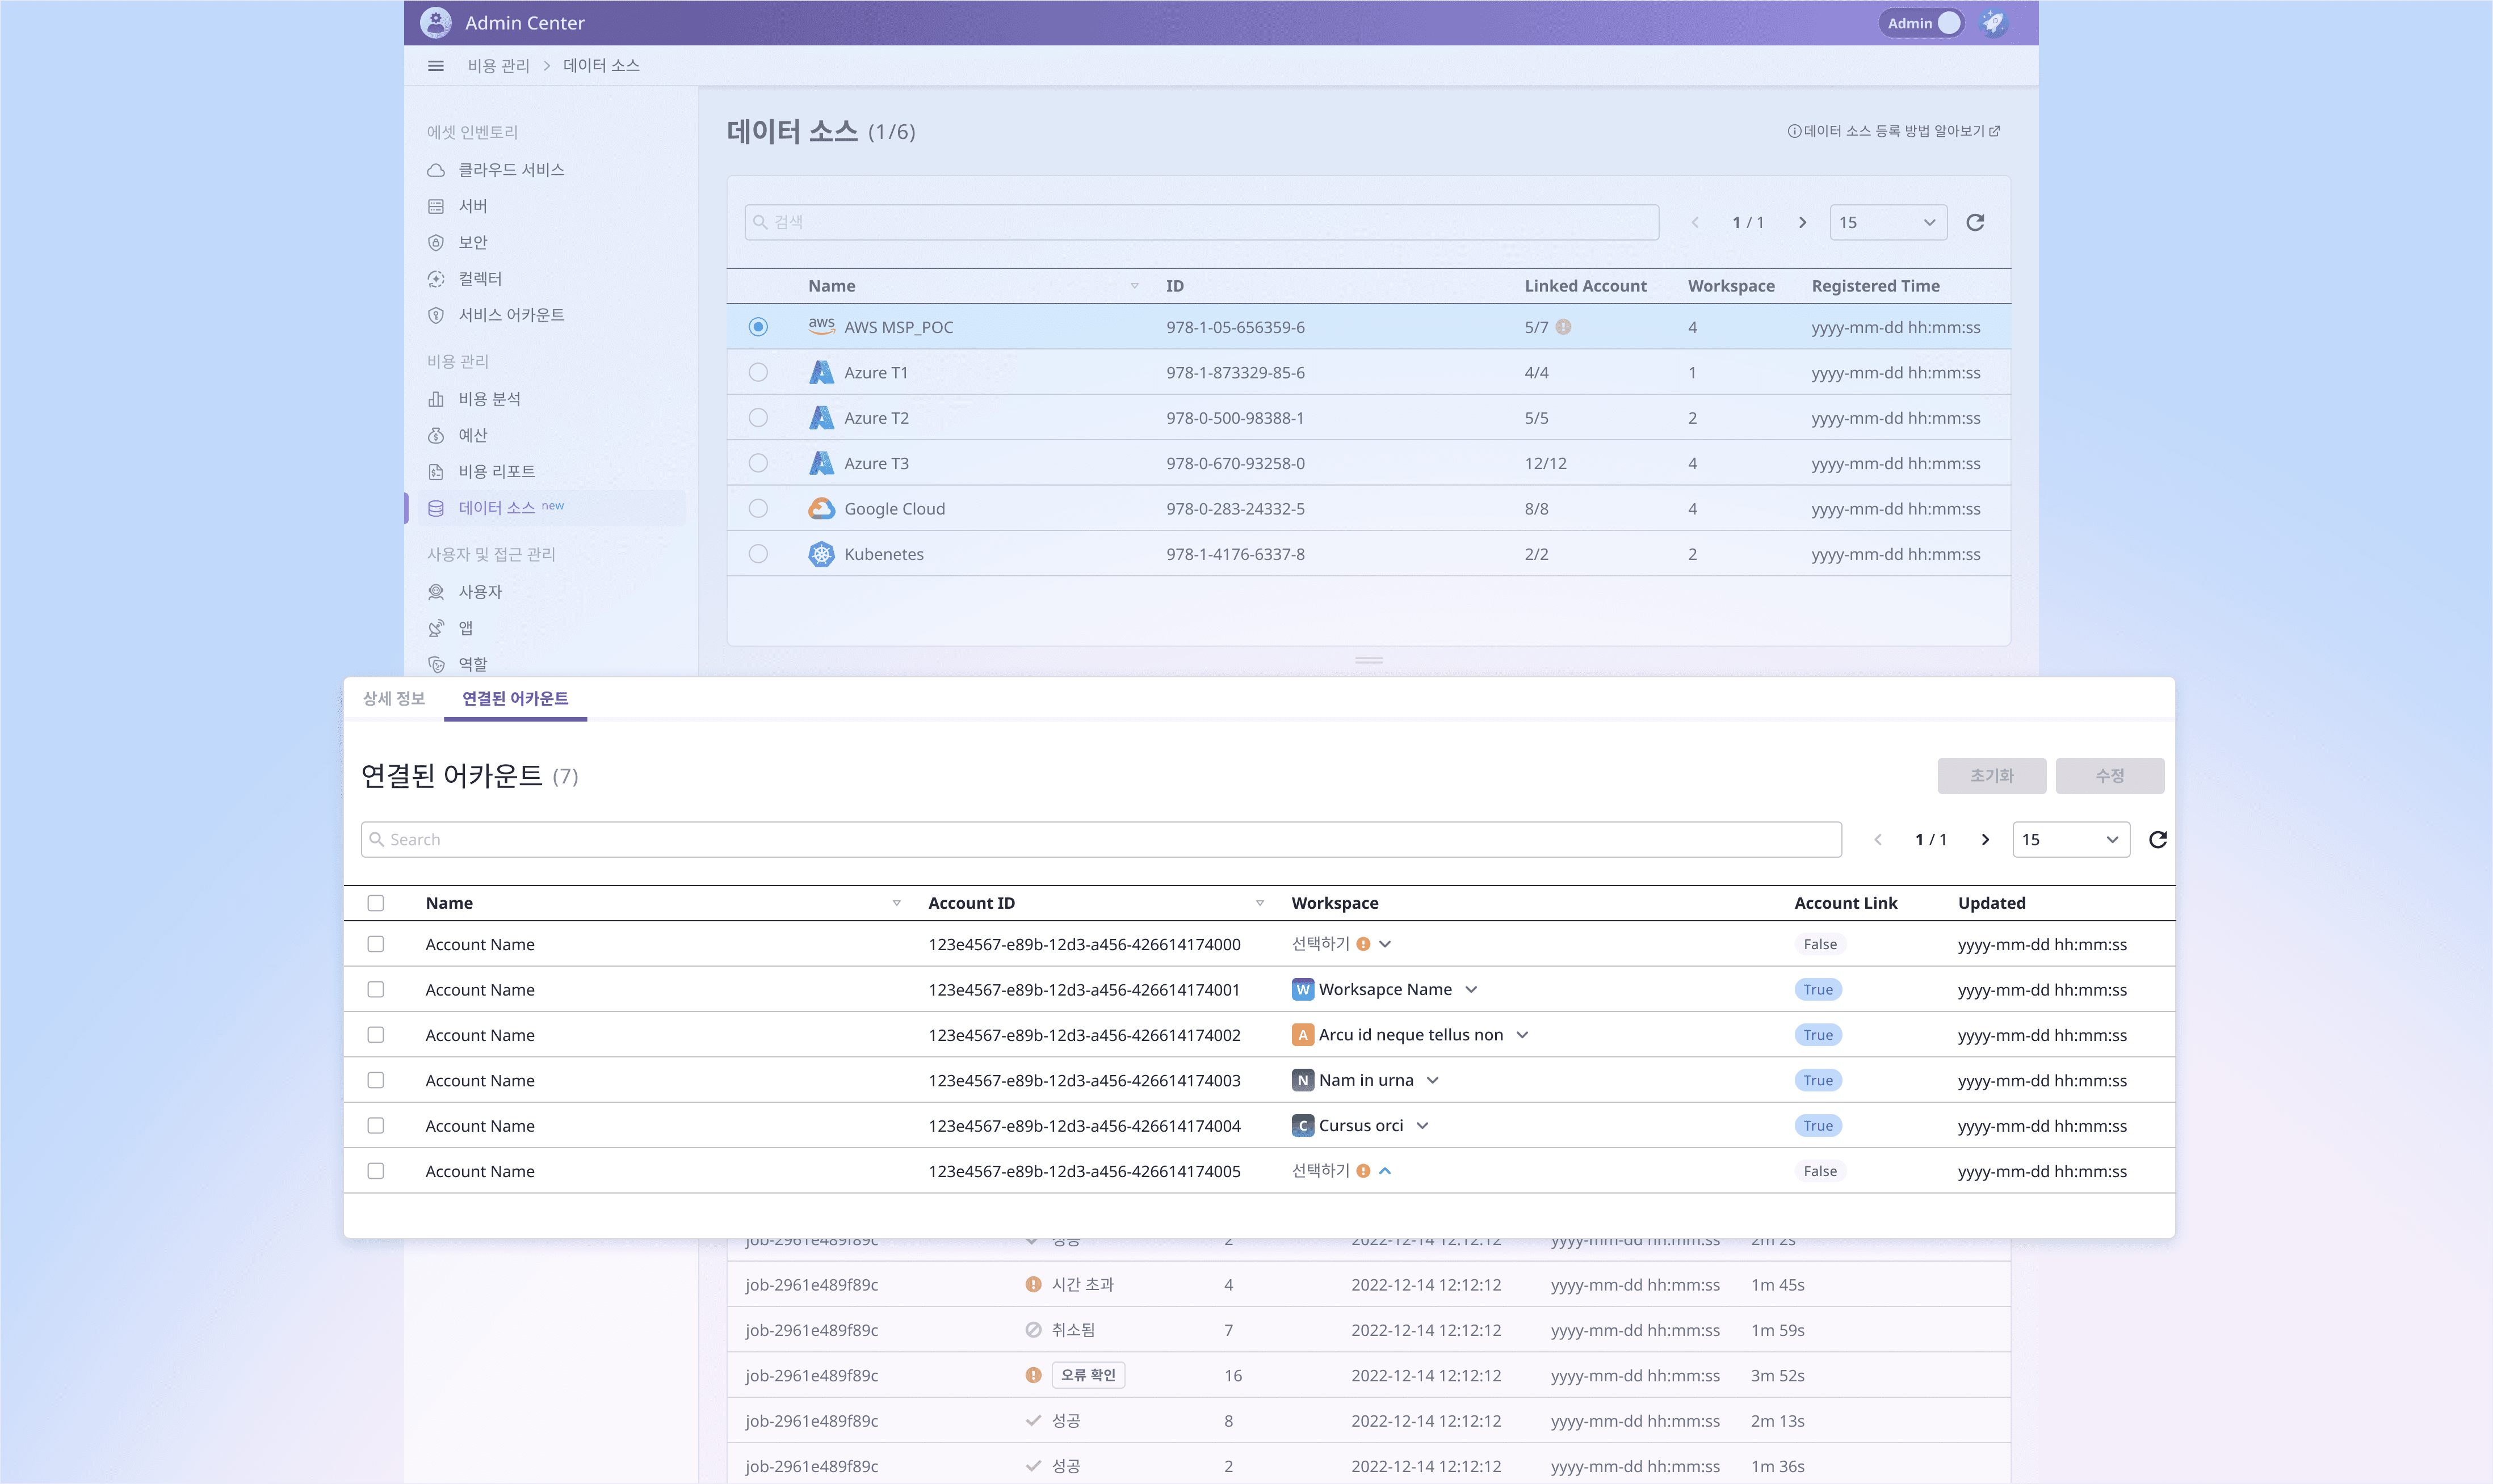Go to next page of linked accounts

(x=1985, y=839)
